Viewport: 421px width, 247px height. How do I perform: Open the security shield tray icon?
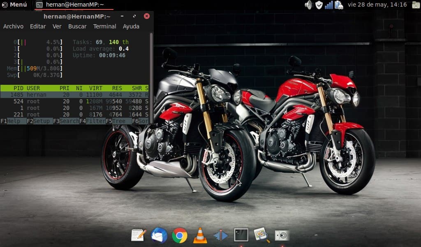[319, 5]
